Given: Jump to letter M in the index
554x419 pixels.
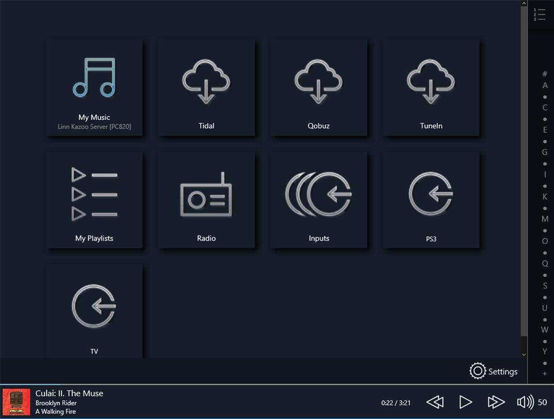Looking at the screenshot, I should [x=545, y=219].
